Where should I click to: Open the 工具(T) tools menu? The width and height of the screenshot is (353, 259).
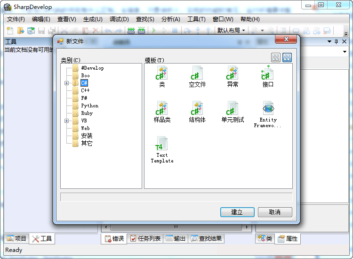(196, 19)
